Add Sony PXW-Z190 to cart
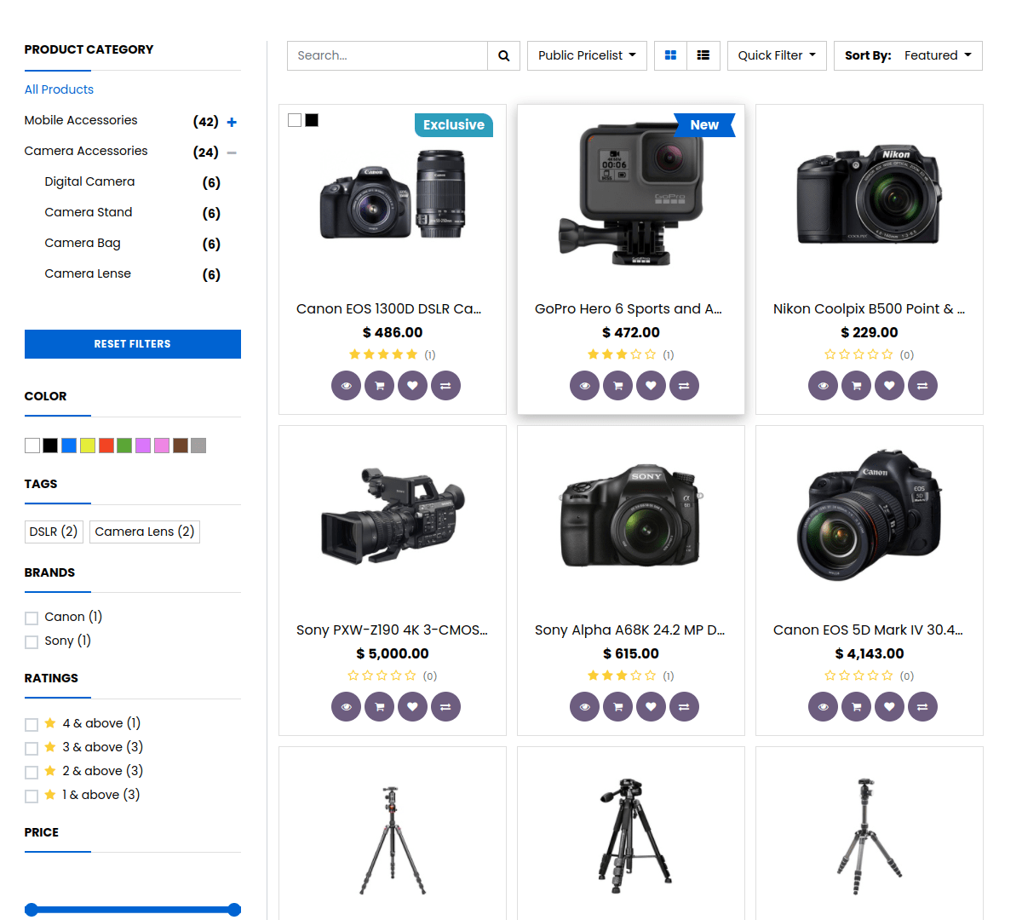This screenshot has width=1022, height=920. (x=379, y=706)
